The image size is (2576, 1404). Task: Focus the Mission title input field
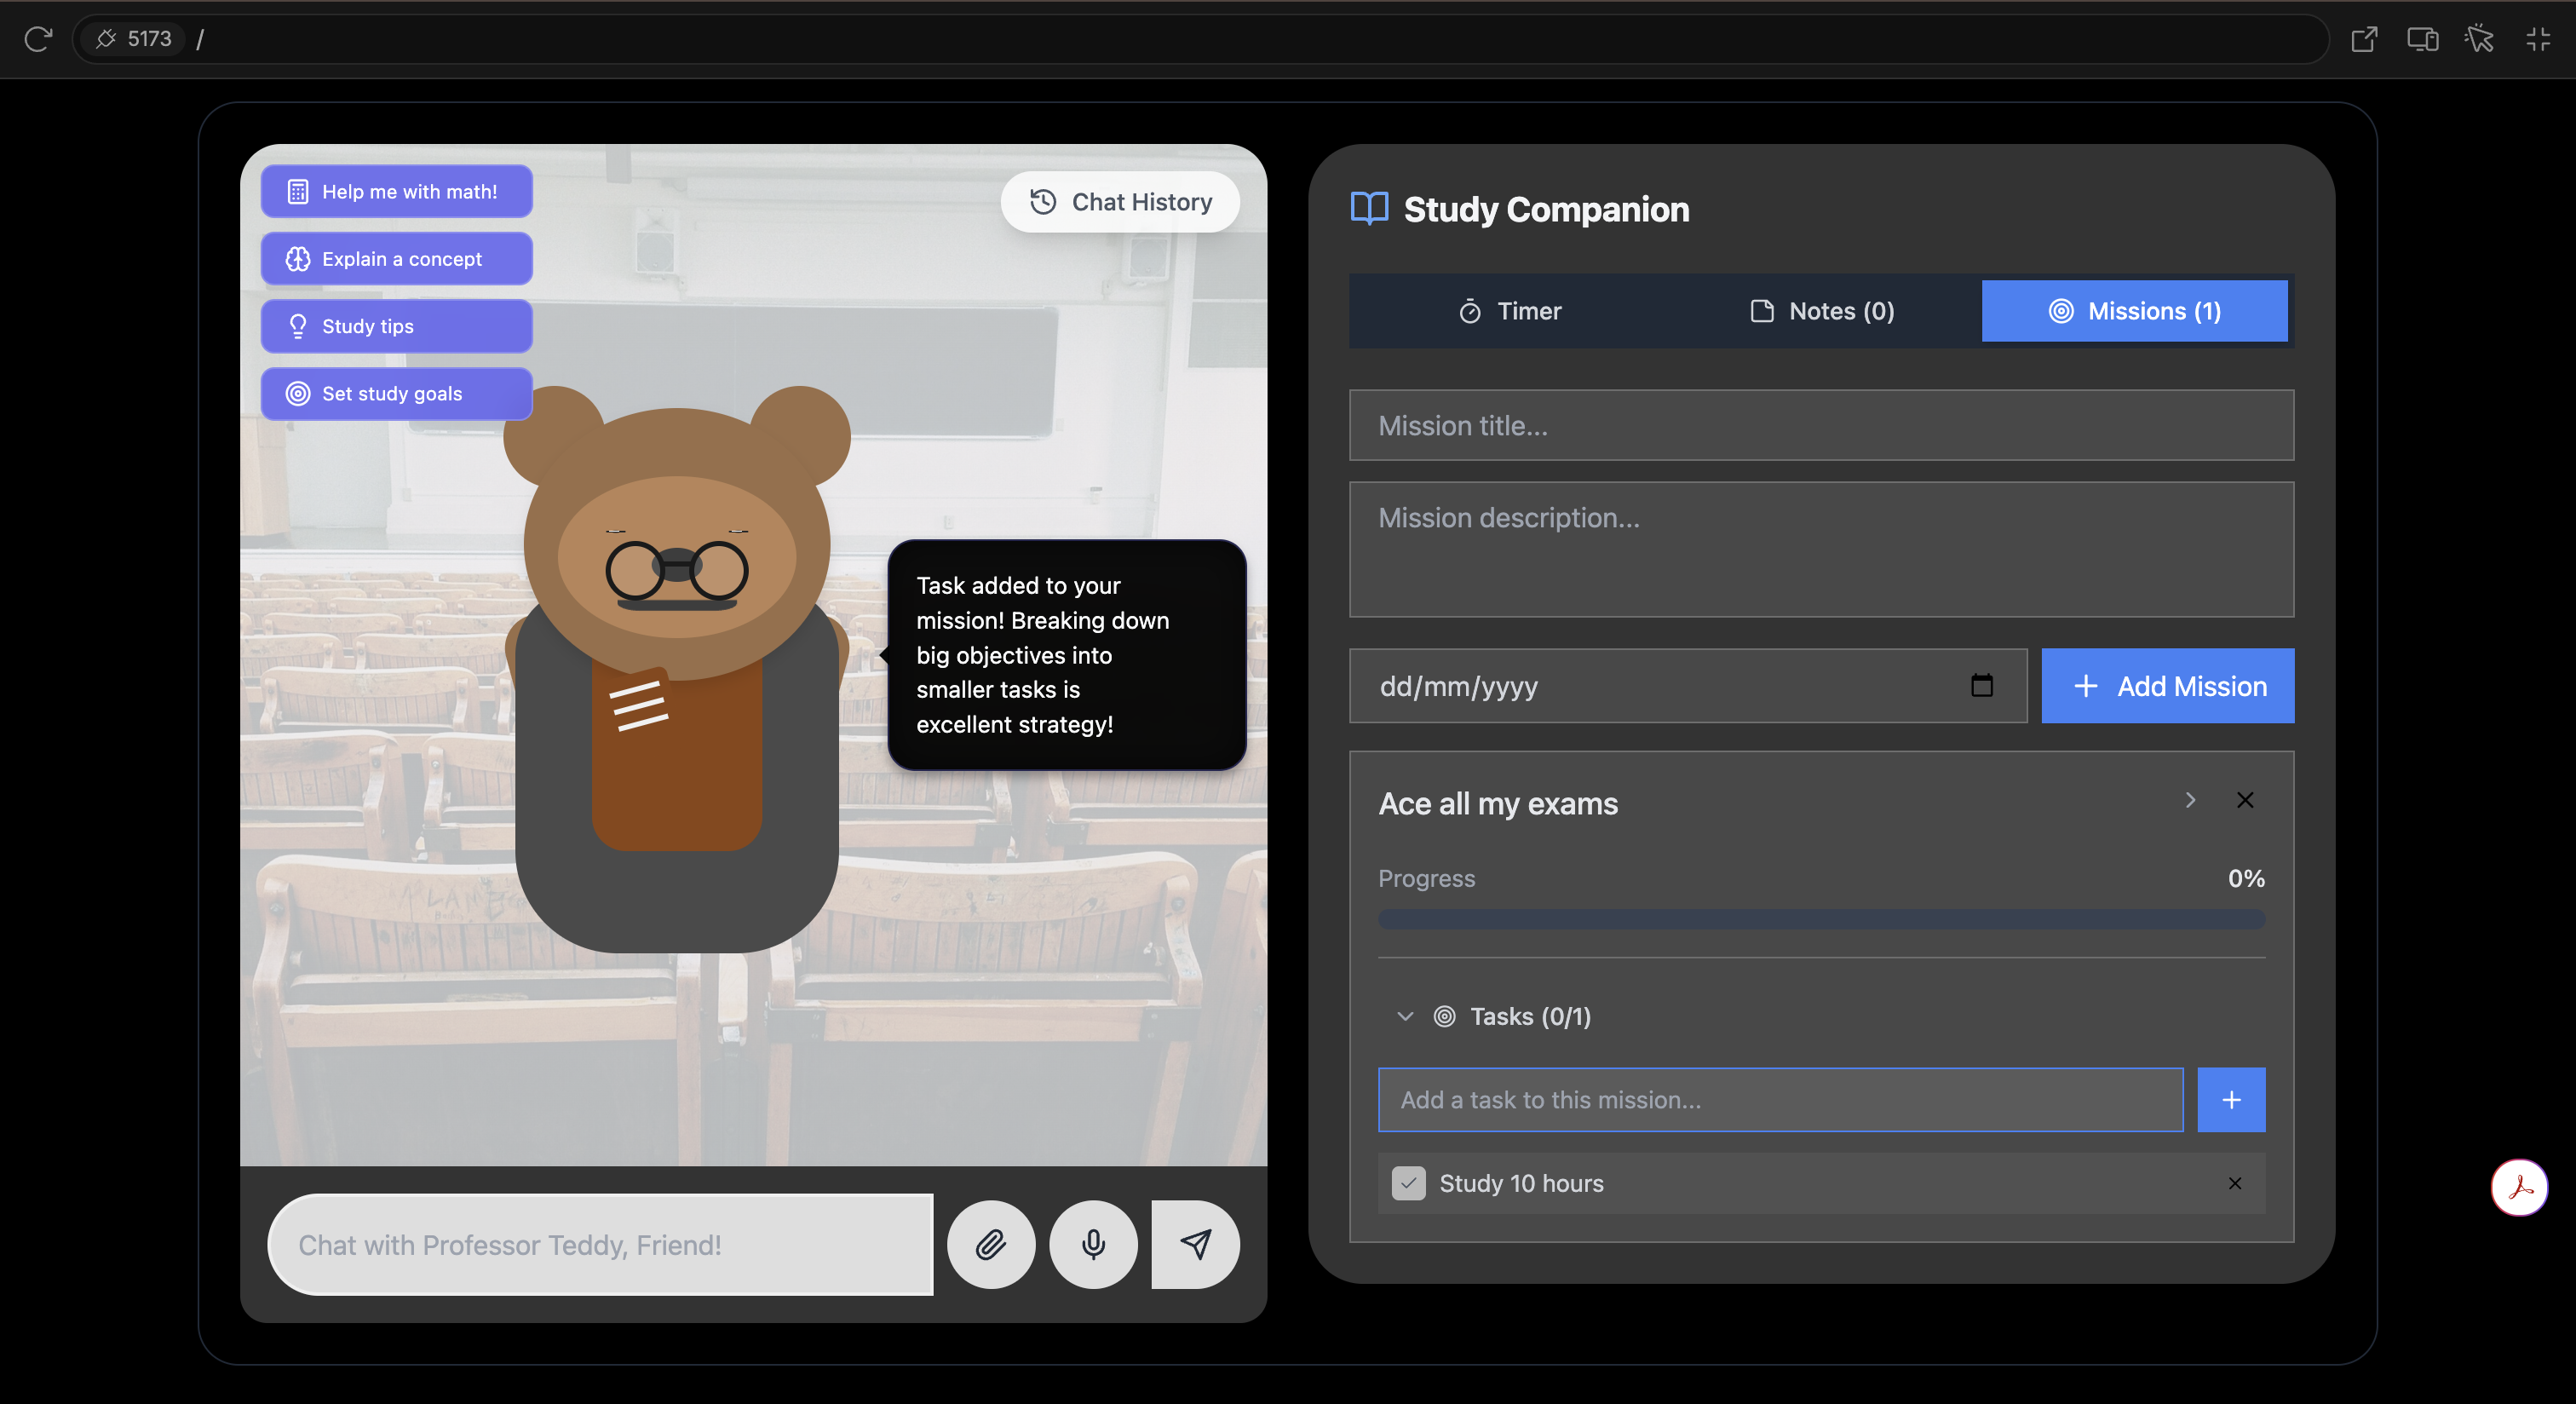click(1820, 425)
